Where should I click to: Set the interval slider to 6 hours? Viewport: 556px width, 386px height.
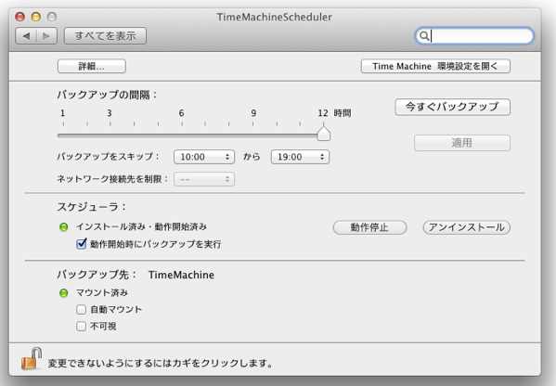click(x=182, y=135)
